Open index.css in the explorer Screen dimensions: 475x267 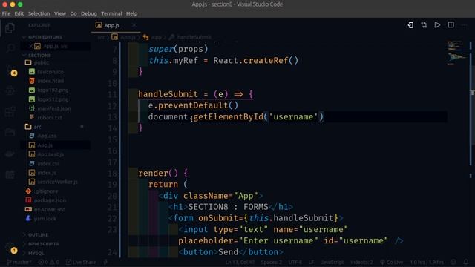[x=45, y=163]
